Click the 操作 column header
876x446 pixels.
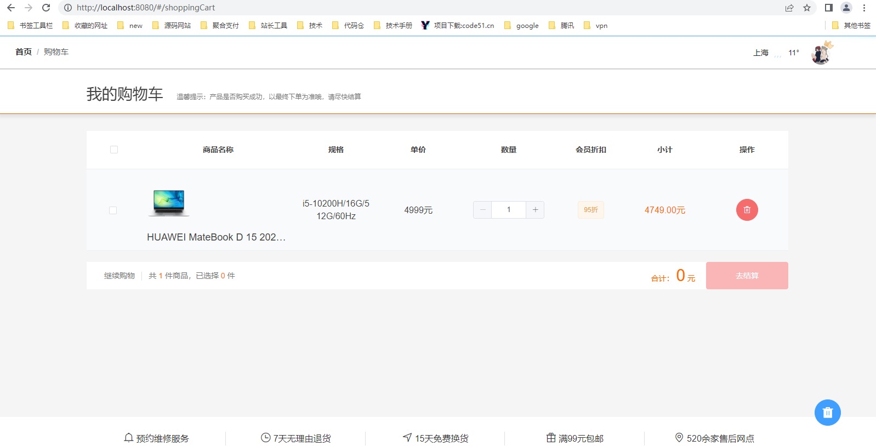coord(747,150)
